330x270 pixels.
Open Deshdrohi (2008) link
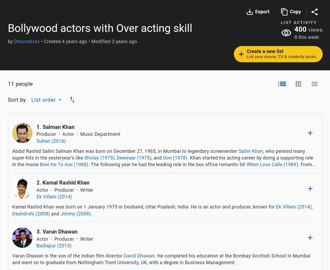tap(31, 214)
